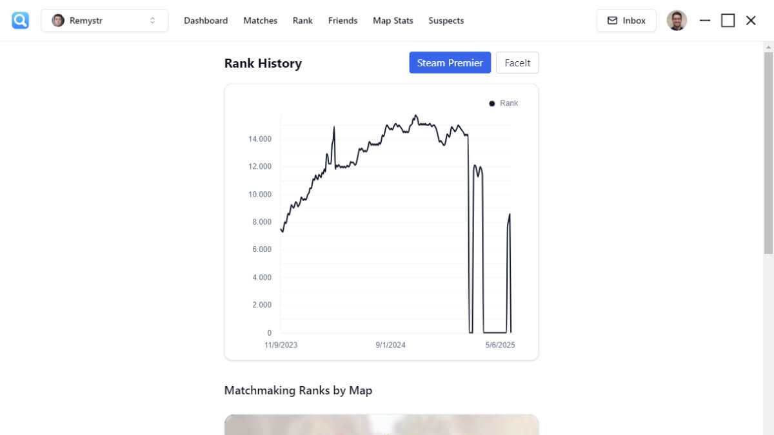Open the Friends list

342,21
